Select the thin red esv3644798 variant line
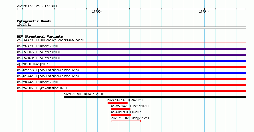Screen dimensions: 254x132 [131, 43]
